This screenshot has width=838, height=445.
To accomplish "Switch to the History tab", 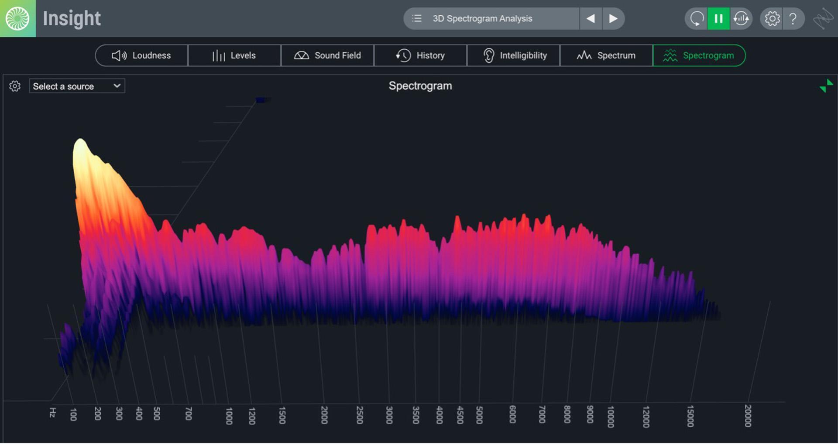I will 420,55.
